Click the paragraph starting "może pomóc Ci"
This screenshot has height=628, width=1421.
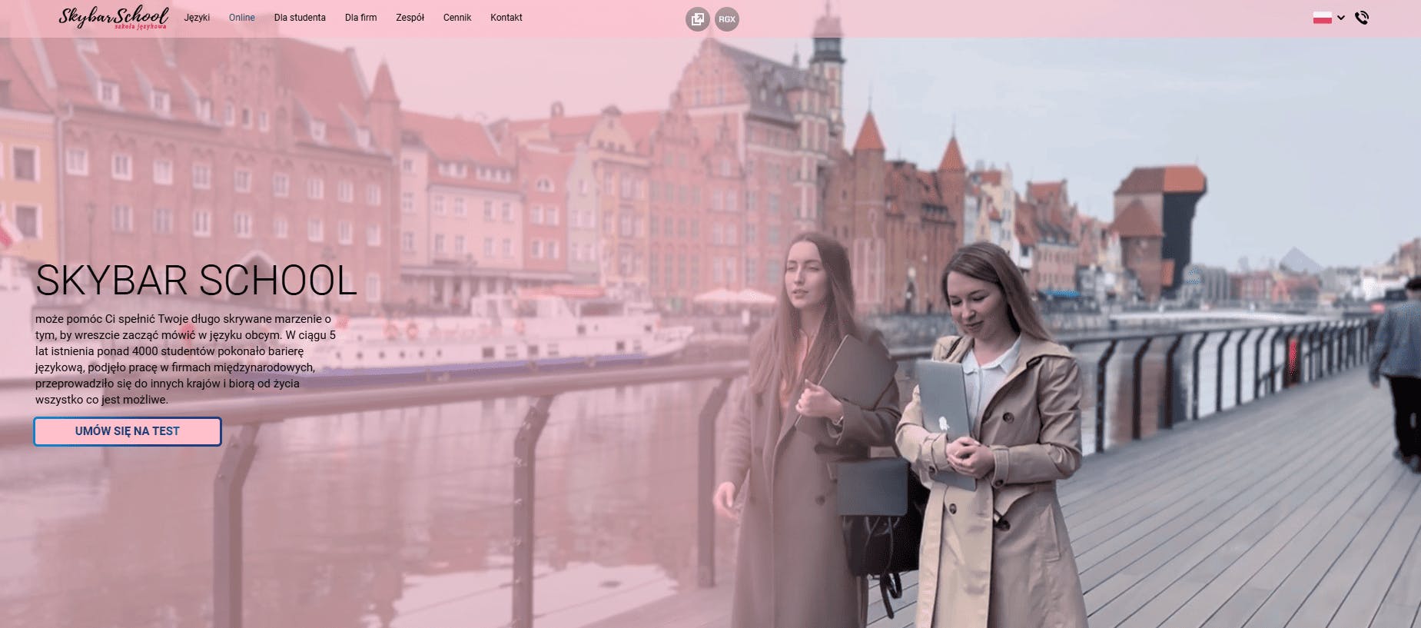pyautogui.click(x=186, y=359)
